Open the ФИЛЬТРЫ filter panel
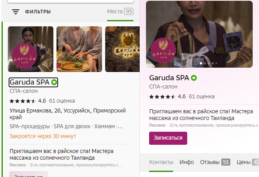Viewport: 259px width, 177px height. click(x=38, y=11)
